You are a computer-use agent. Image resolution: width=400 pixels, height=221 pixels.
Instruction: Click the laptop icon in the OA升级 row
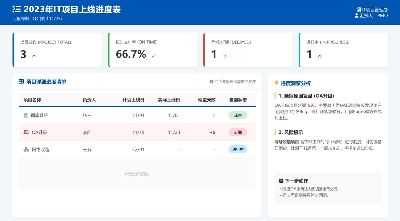click(26, 132)
